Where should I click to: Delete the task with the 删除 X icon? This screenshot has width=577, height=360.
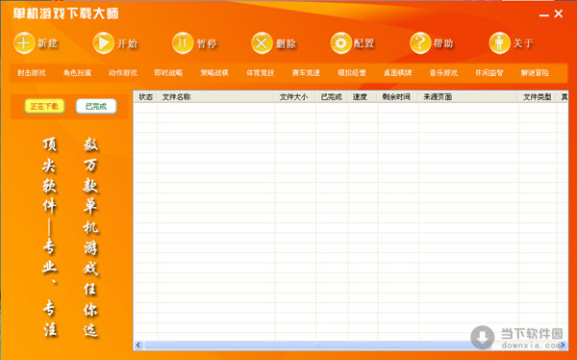click(262, 43)
